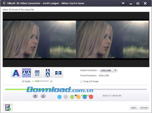Viewport: 152px width, 113px height.
Task: Enable the Swap L/R Image checkbox
Action: (81, 81)
